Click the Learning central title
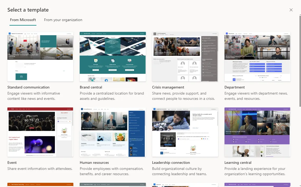Viewport: 301px width, 187px height. 238,163
